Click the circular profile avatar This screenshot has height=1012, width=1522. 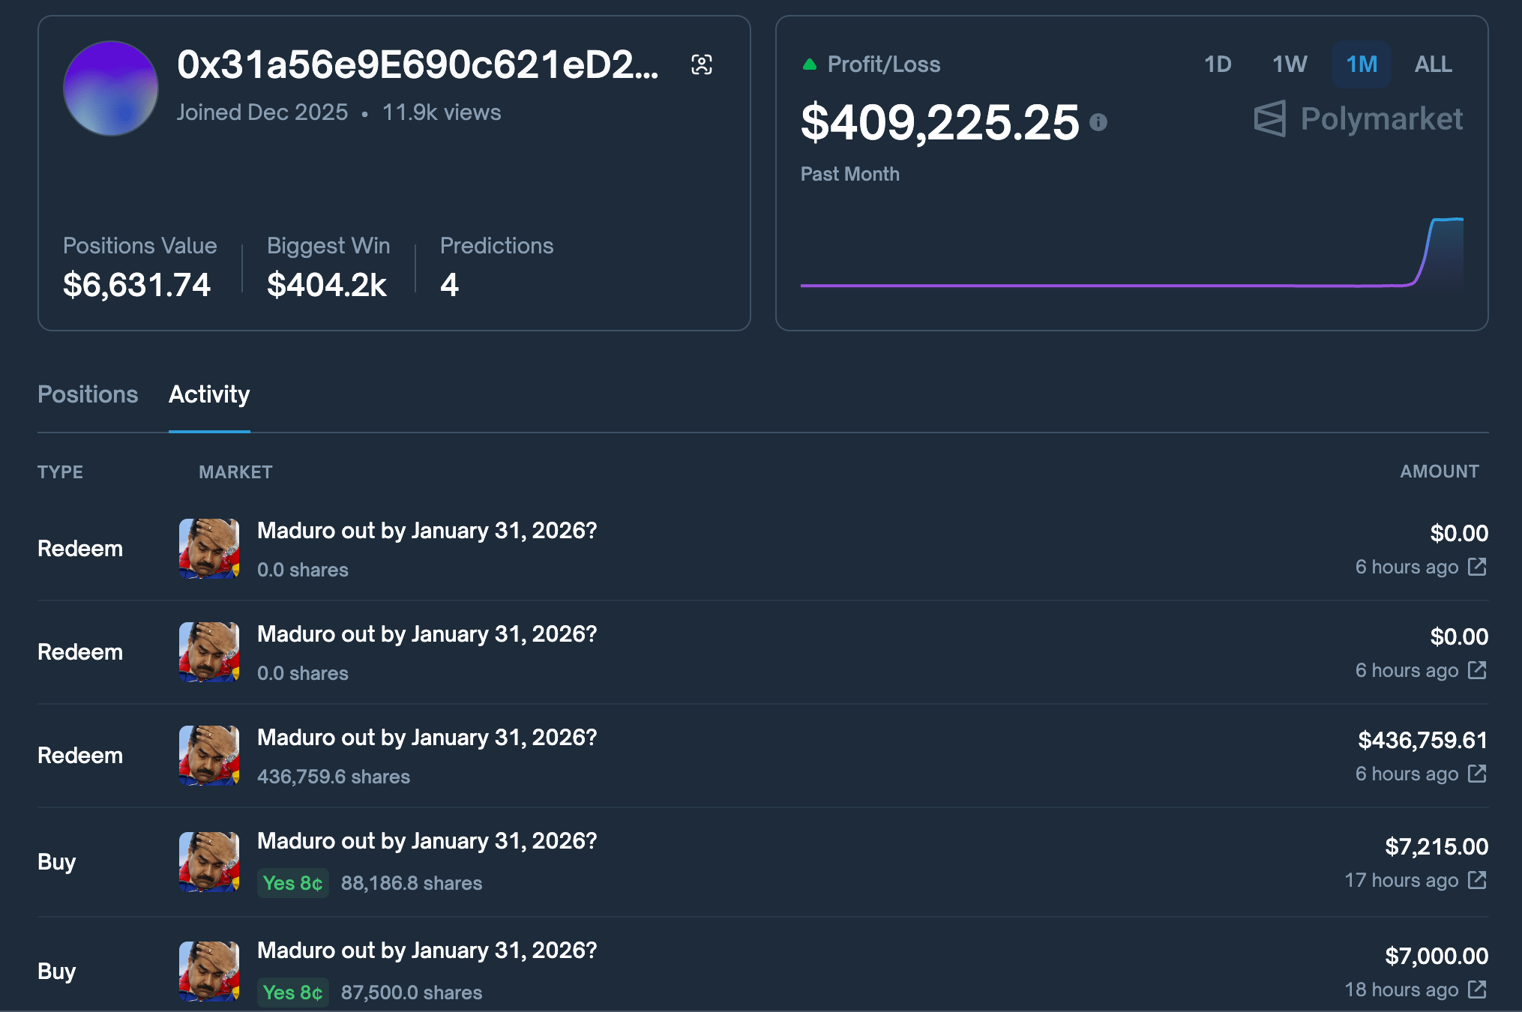click(111, 88)
